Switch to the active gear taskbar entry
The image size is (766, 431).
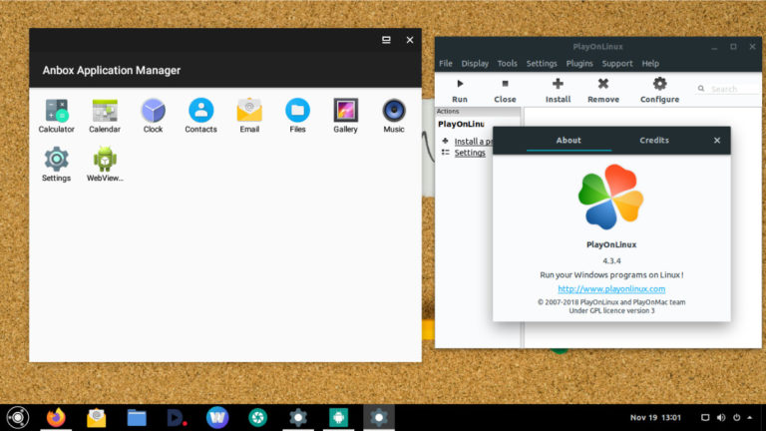click(379, 417)
